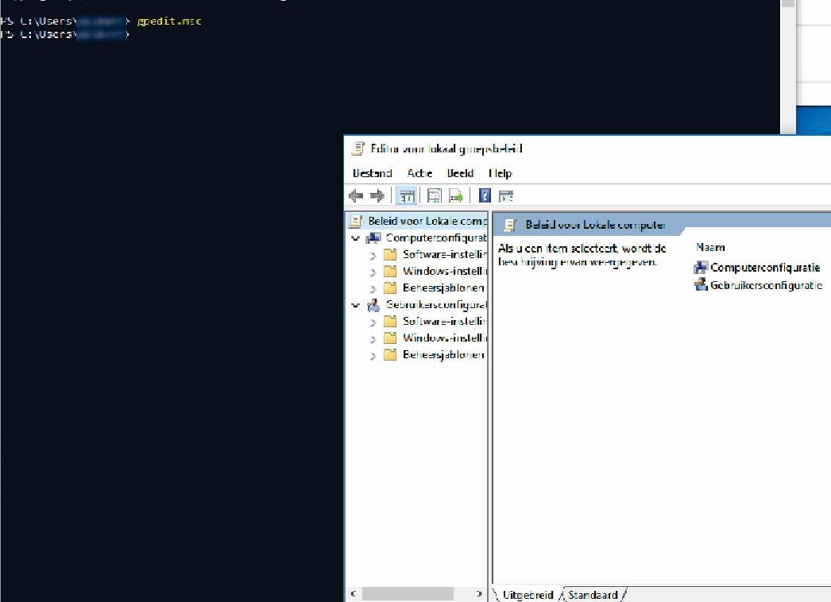The image size is (831, 602).
Task: Click the tree pane scroll left arrow
Action: [x=353, y=593]
